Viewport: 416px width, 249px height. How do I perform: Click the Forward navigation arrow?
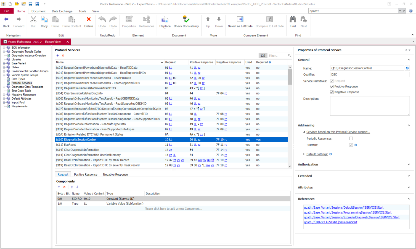[x=19, y=19]
